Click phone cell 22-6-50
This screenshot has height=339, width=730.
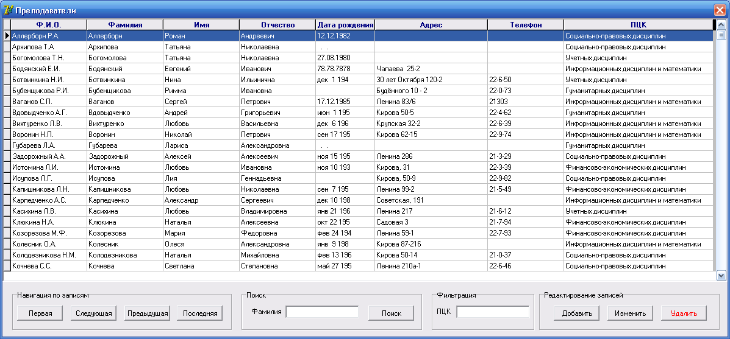click(526, 80)
